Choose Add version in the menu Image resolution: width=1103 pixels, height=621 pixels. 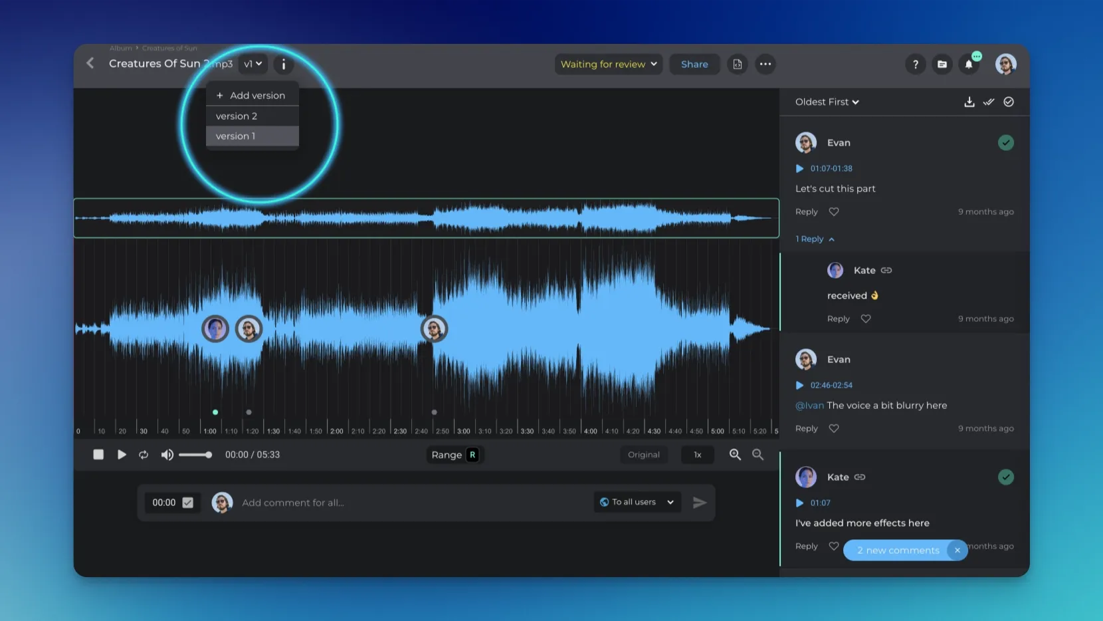pos(252,96)
